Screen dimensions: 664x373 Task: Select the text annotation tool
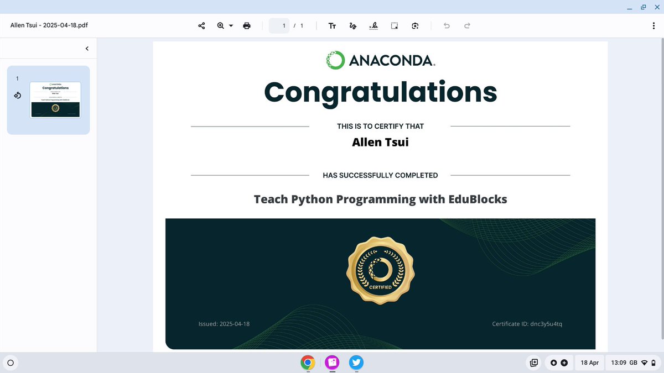[332, 26]
